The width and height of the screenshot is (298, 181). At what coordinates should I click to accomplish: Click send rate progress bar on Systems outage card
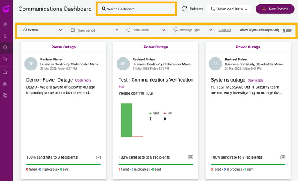click(x=248, y=164)
